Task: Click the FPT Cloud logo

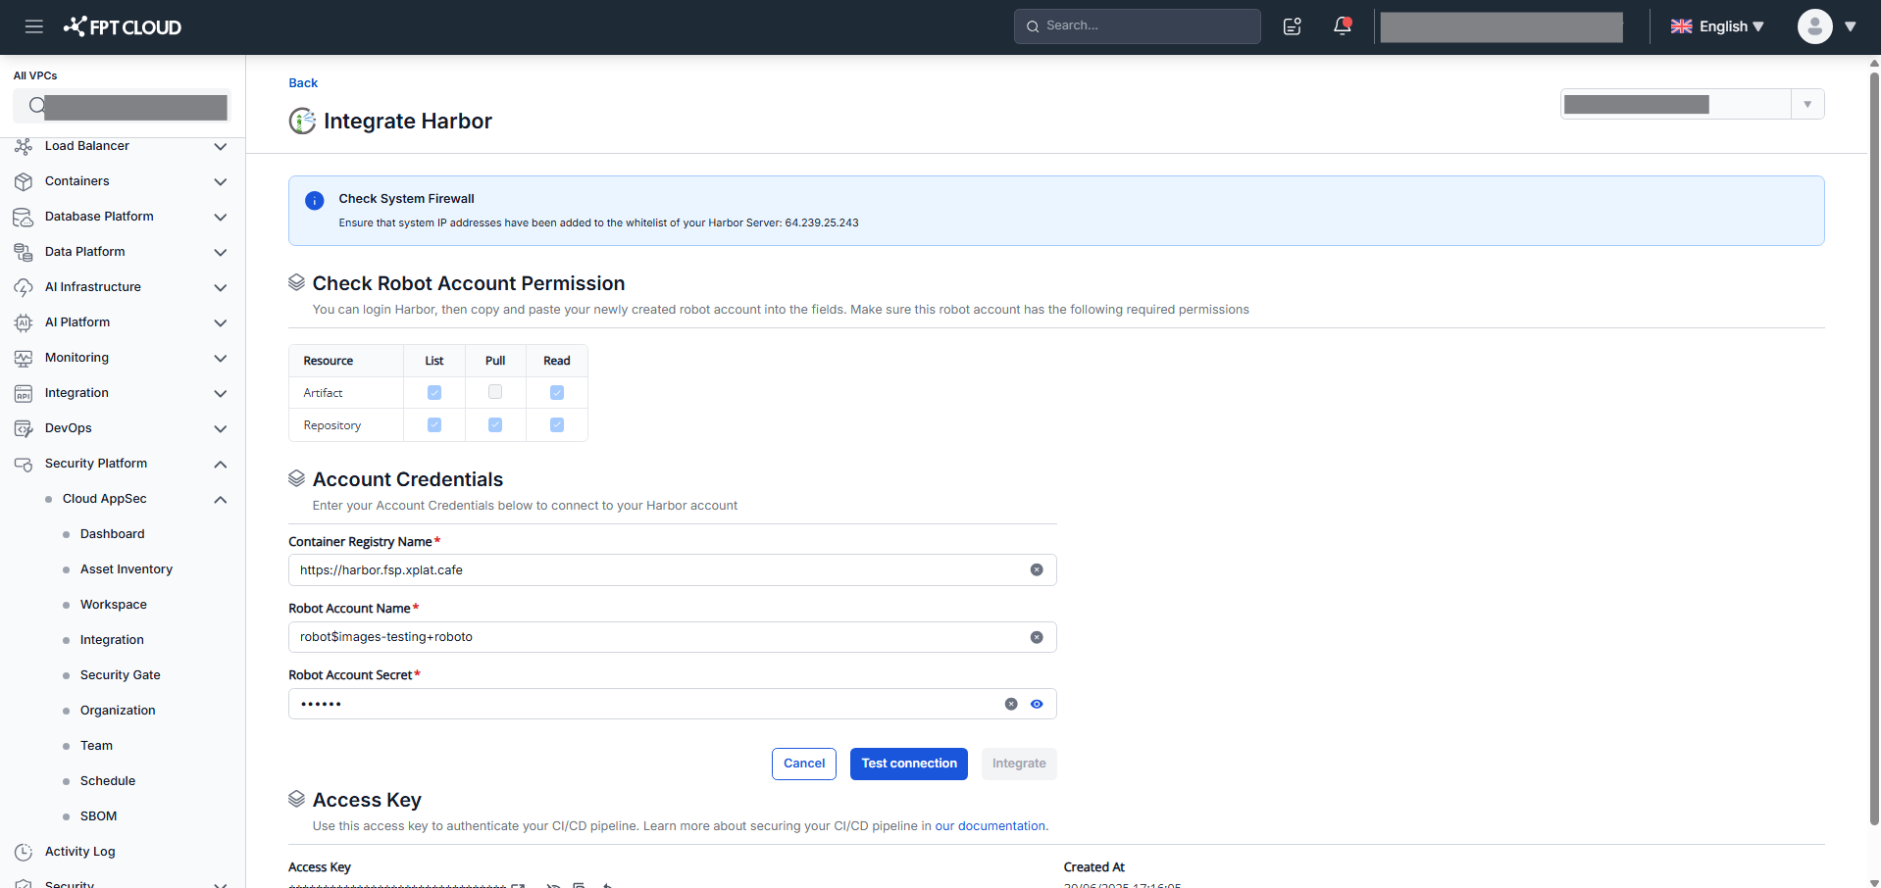Action: tap(123, 26)
